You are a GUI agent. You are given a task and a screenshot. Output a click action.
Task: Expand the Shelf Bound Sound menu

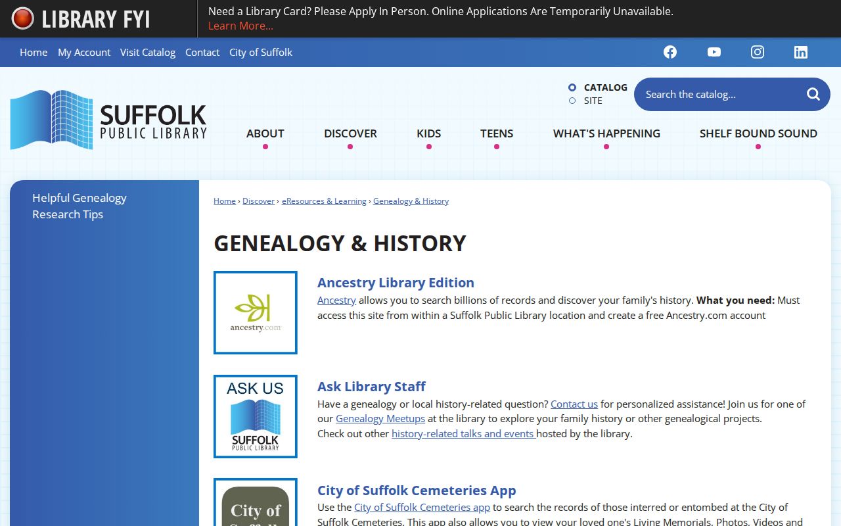pos(758,133)
